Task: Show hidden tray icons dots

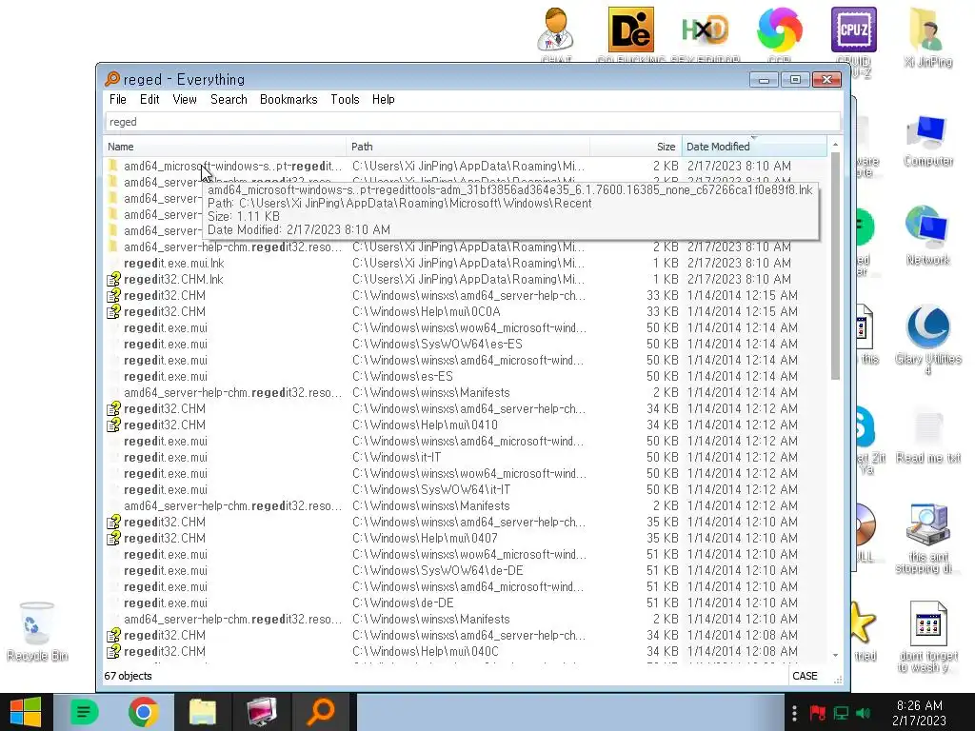Action: [x=794, y=713]
